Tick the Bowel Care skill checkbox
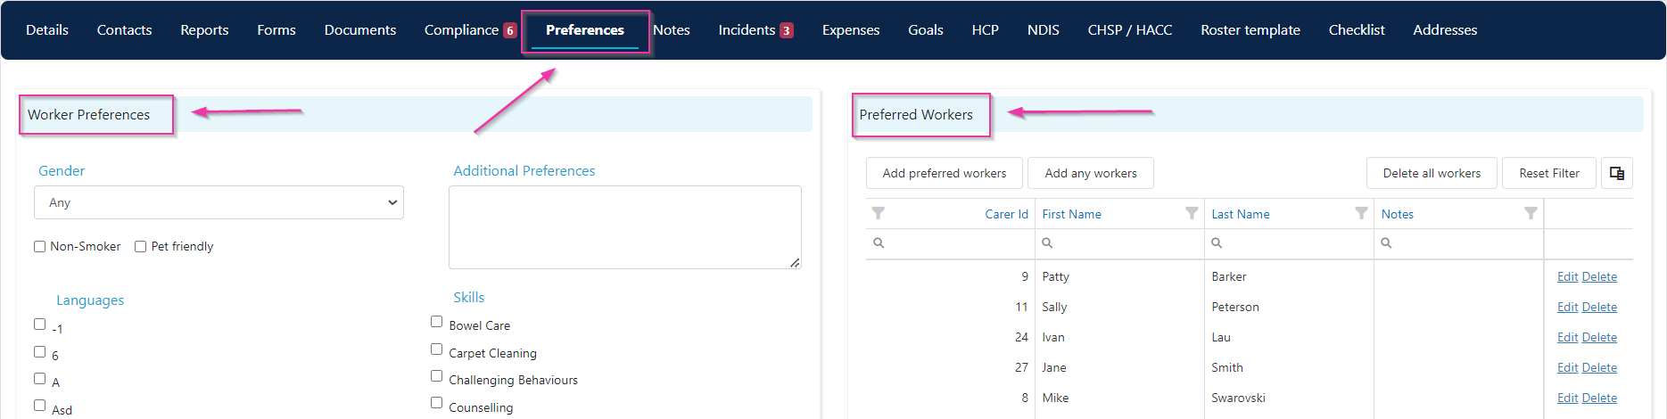1667x419 pixels. [x=436, y=321]
